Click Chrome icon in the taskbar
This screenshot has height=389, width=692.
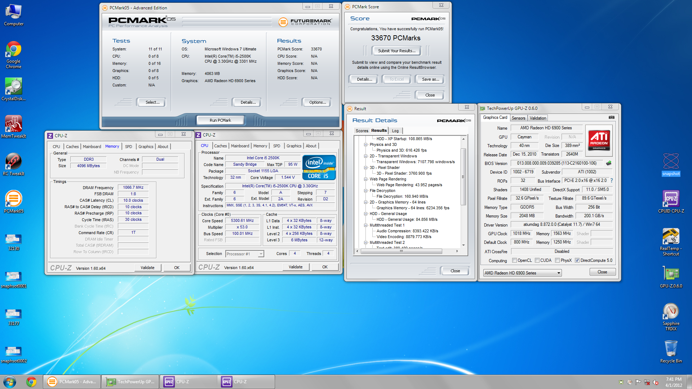(31, 382)
